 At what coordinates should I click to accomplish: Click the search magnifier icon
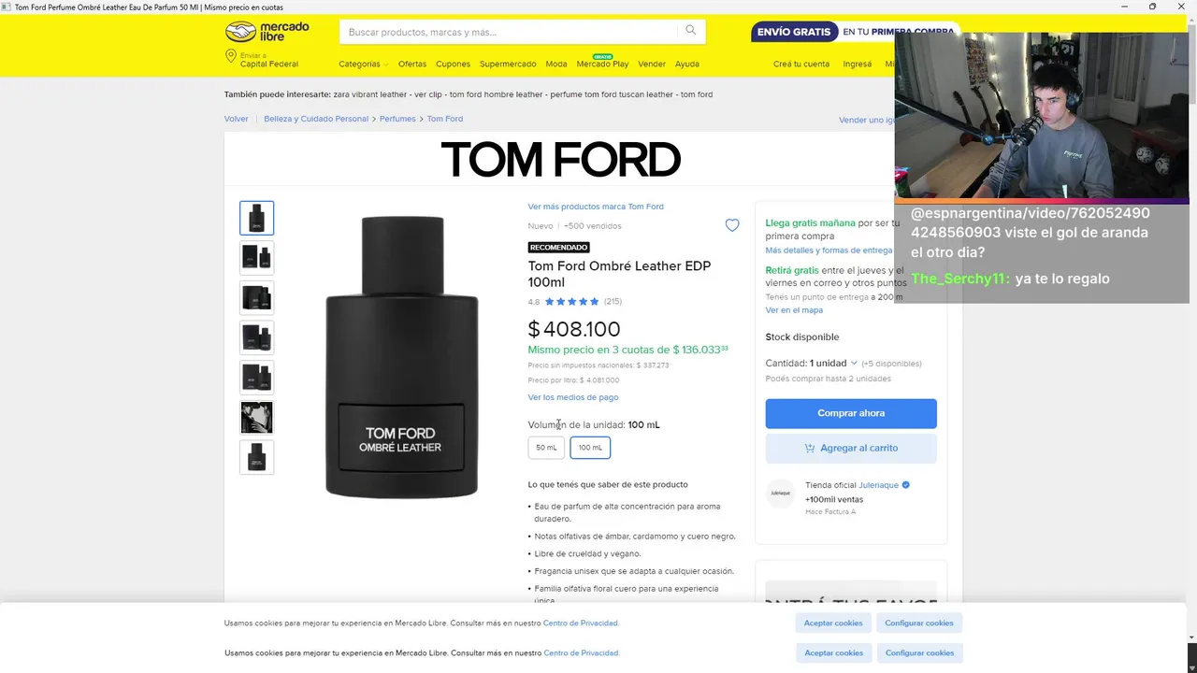[691, 31]
